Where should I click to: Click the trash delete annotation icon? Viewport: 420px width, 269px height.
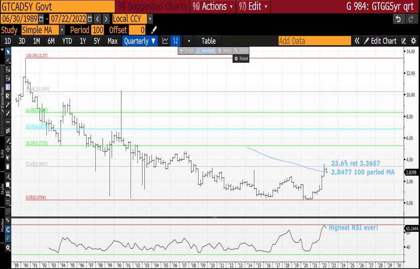pyautogui.click(x=8, y=167)
